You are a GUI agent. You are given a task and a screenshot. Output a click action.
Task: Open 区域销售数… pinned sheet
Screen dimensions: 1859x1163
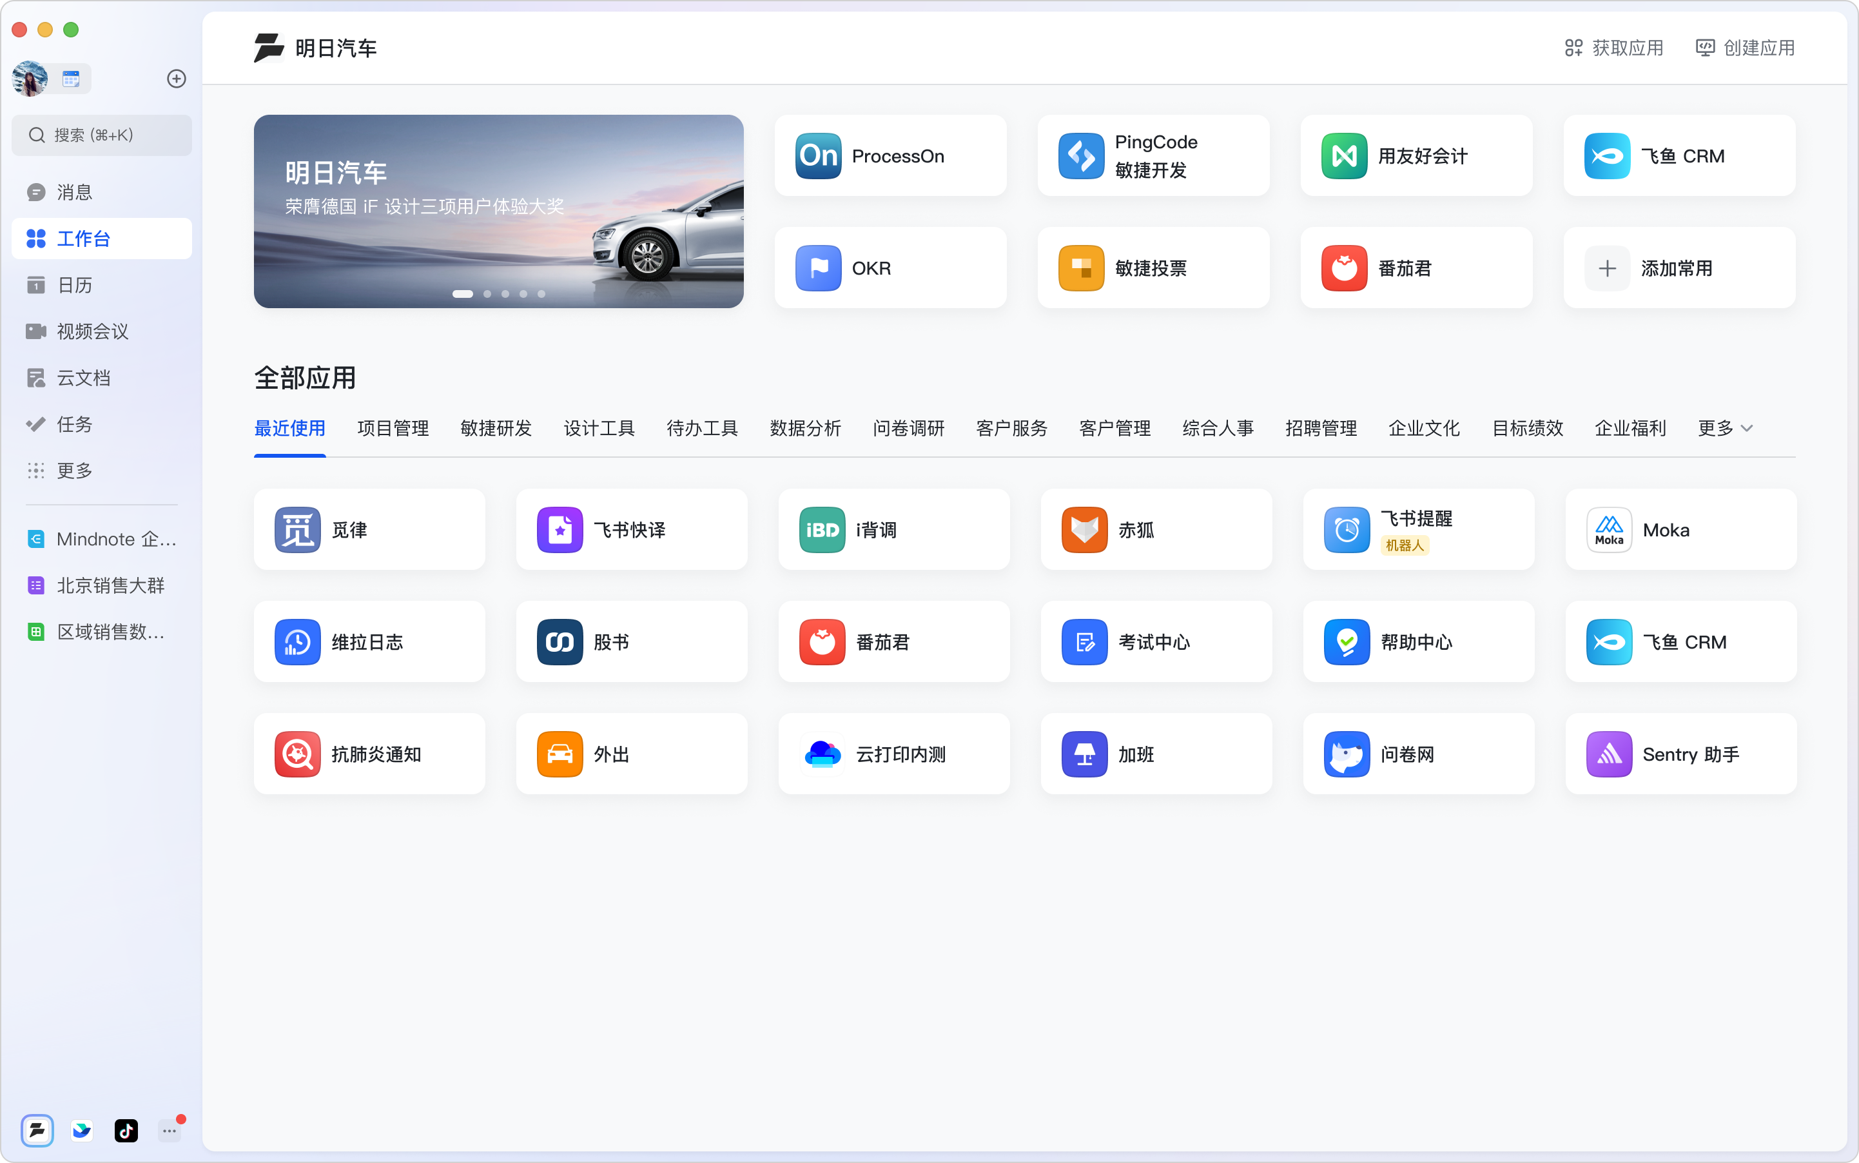tap(102, 632)
